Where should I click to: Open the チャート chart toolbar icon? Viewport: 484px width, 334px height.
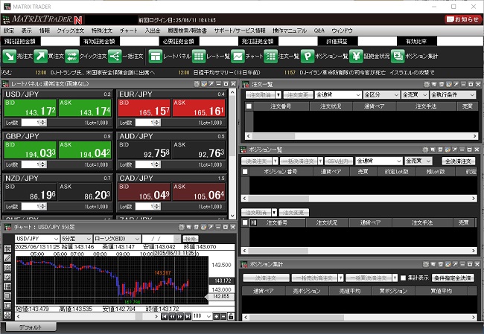(238, 57)
